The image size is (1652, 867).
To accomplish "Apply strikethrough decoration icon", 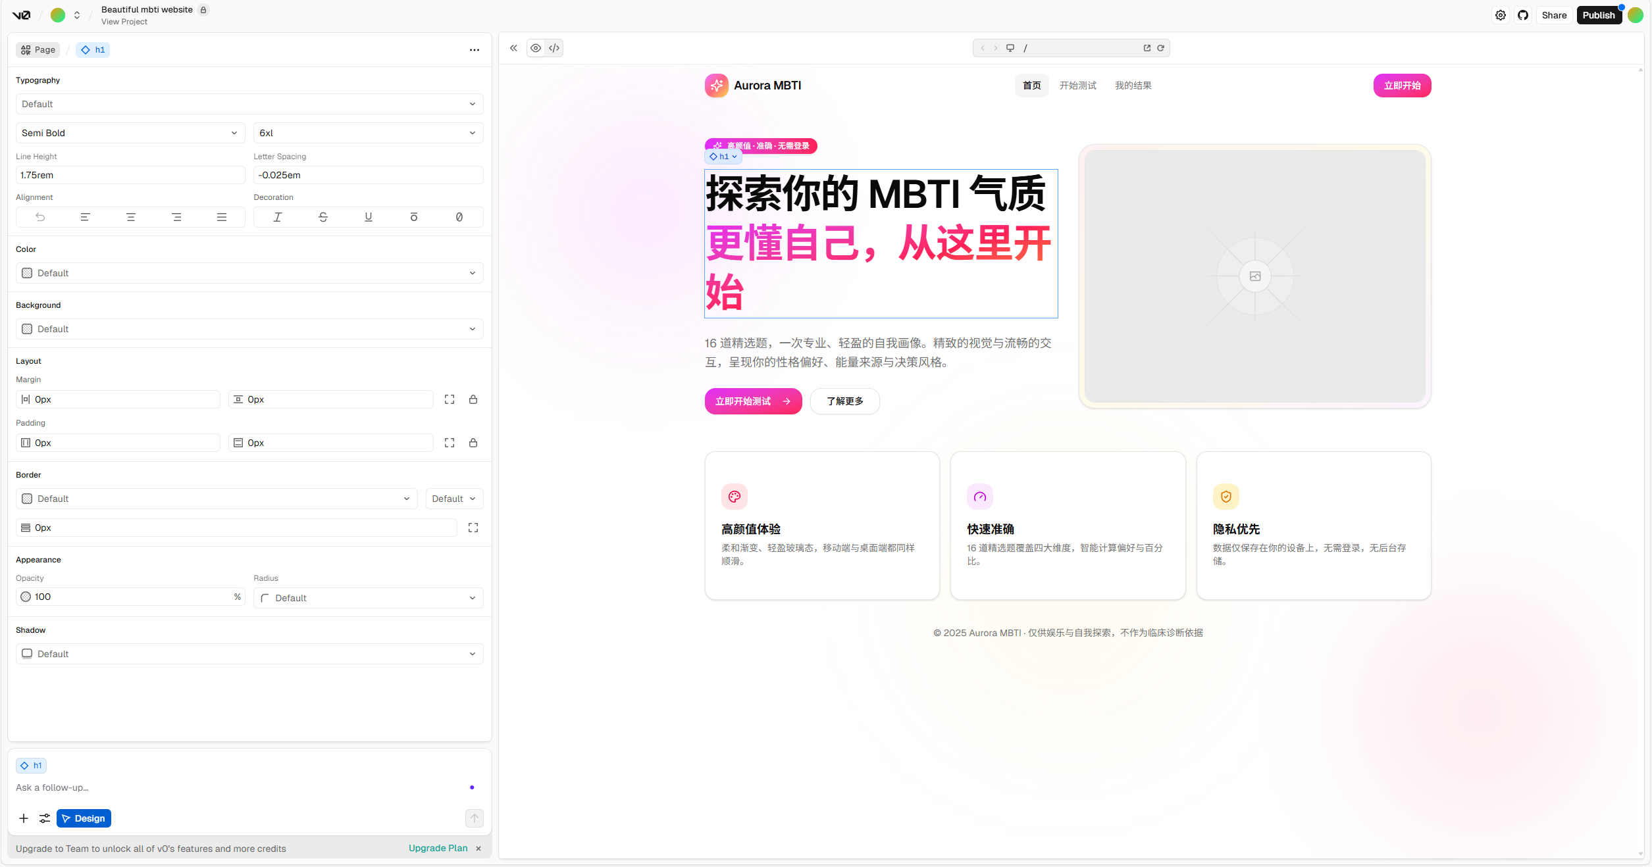I will point(323,217).
